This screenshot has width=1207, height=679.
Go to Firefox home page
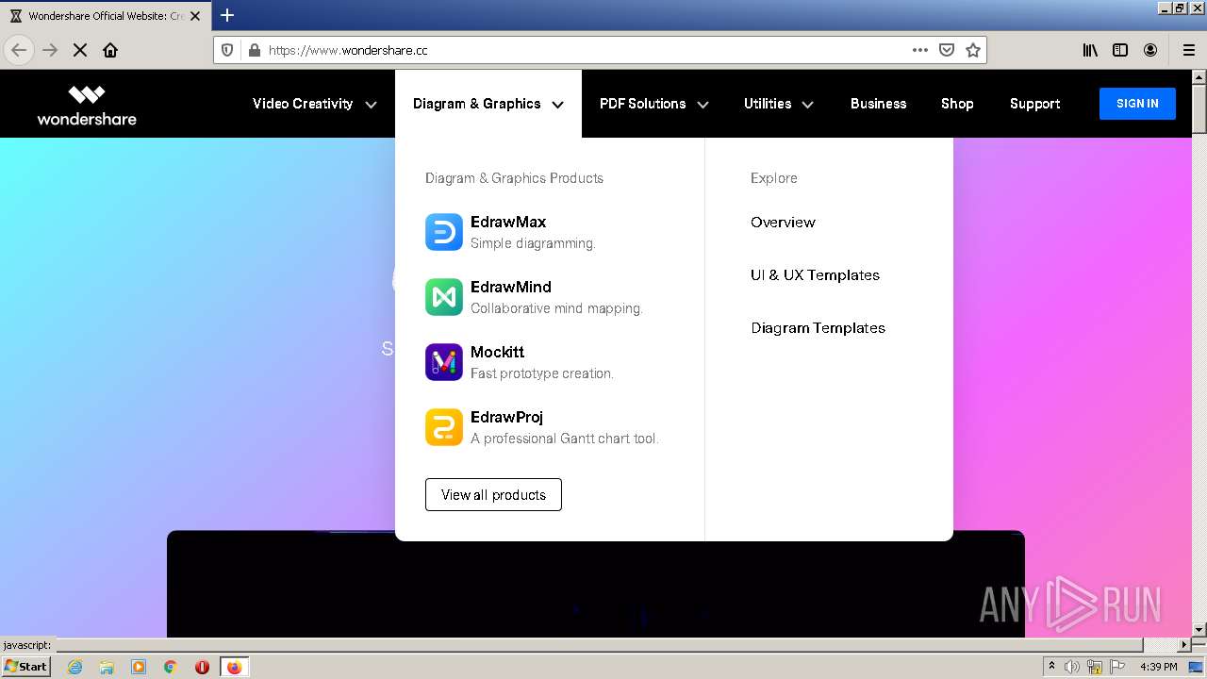coord(110,50)
